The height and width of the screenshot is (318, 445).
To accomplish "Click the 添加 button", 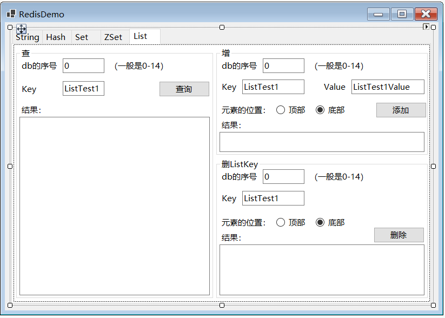I will click(x=401, y=110).
